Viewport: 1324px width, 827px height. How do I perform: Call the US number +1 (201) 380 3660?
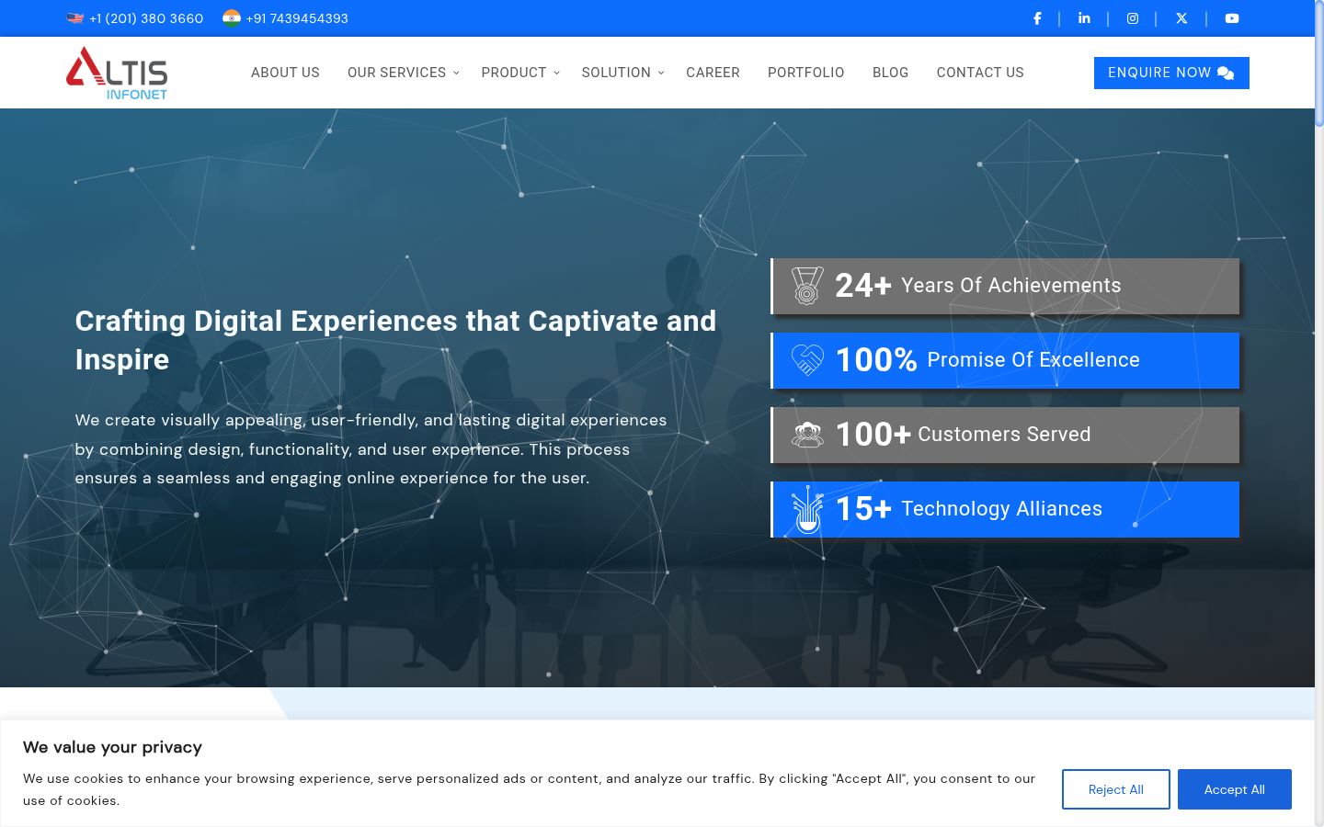click(146, 18)
